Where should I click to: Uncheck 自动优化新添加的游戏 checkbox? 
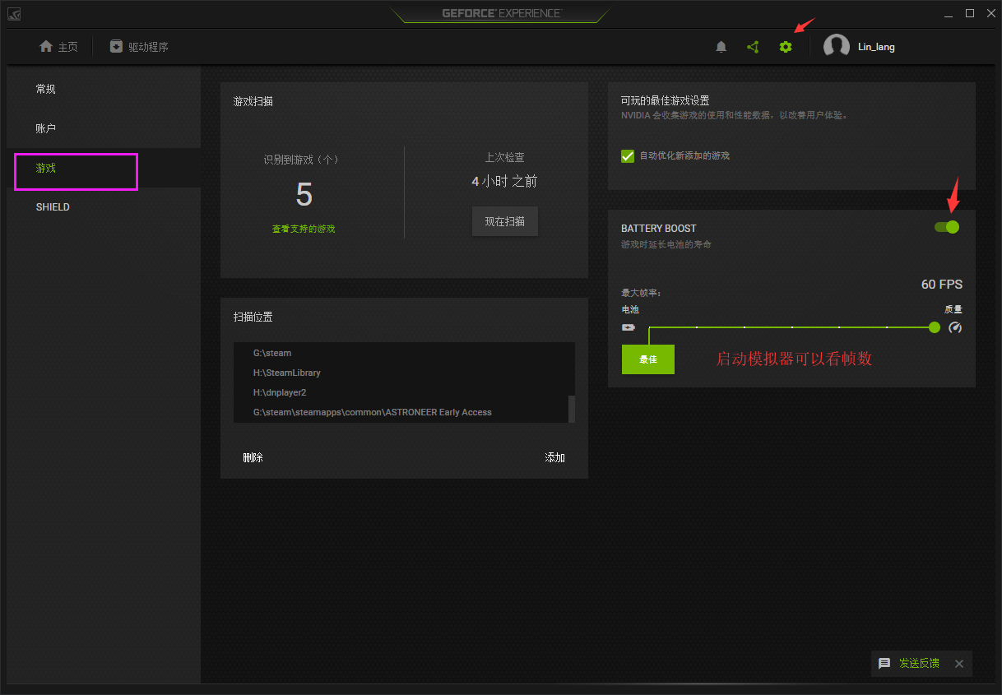[628, 155]
